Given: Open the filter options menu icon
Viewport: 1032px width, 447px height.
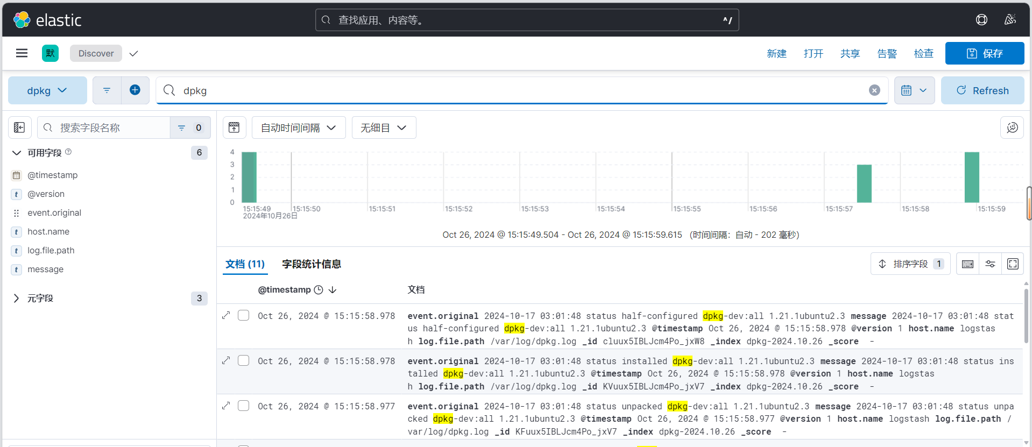Looking at the screenshot, I should 107,90.
